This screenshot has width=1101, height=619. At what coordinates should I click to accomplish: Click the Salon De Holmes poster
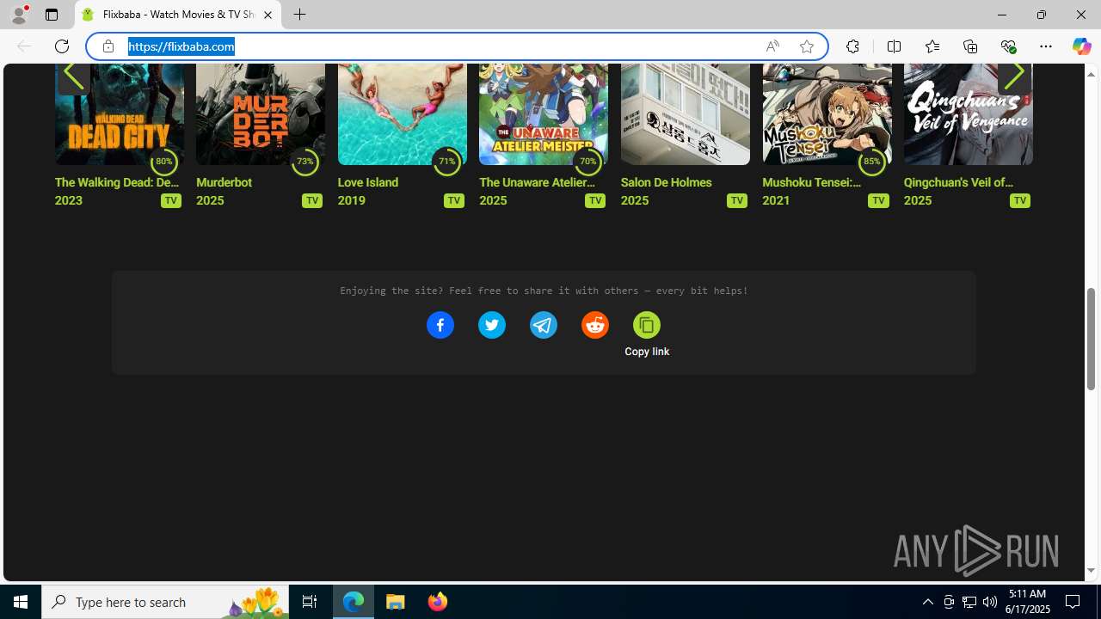click(x=685, y=113)
